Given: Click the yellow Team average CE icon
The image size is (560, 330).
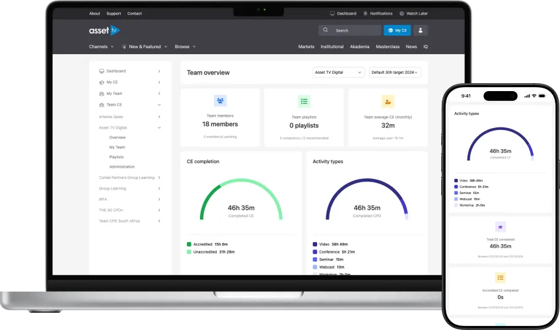Looking at the screenshot, I should pos(388,101).
